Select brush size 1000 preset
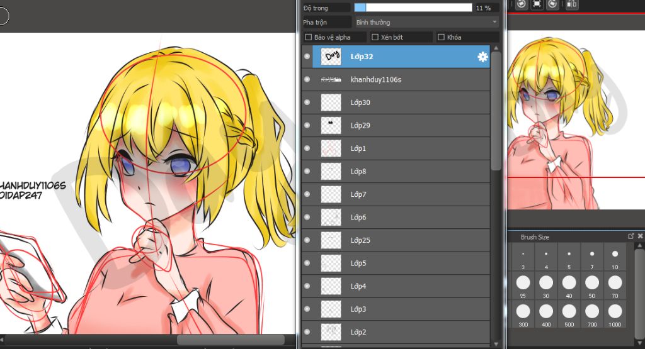 [x=615, y=314]
